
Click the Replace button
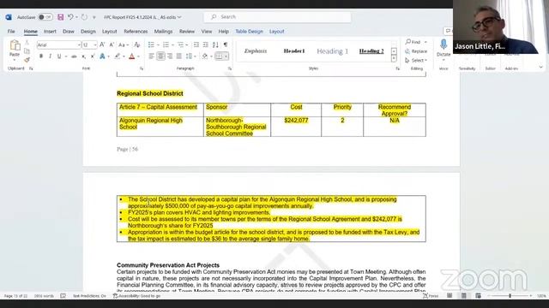coord(416,51)
